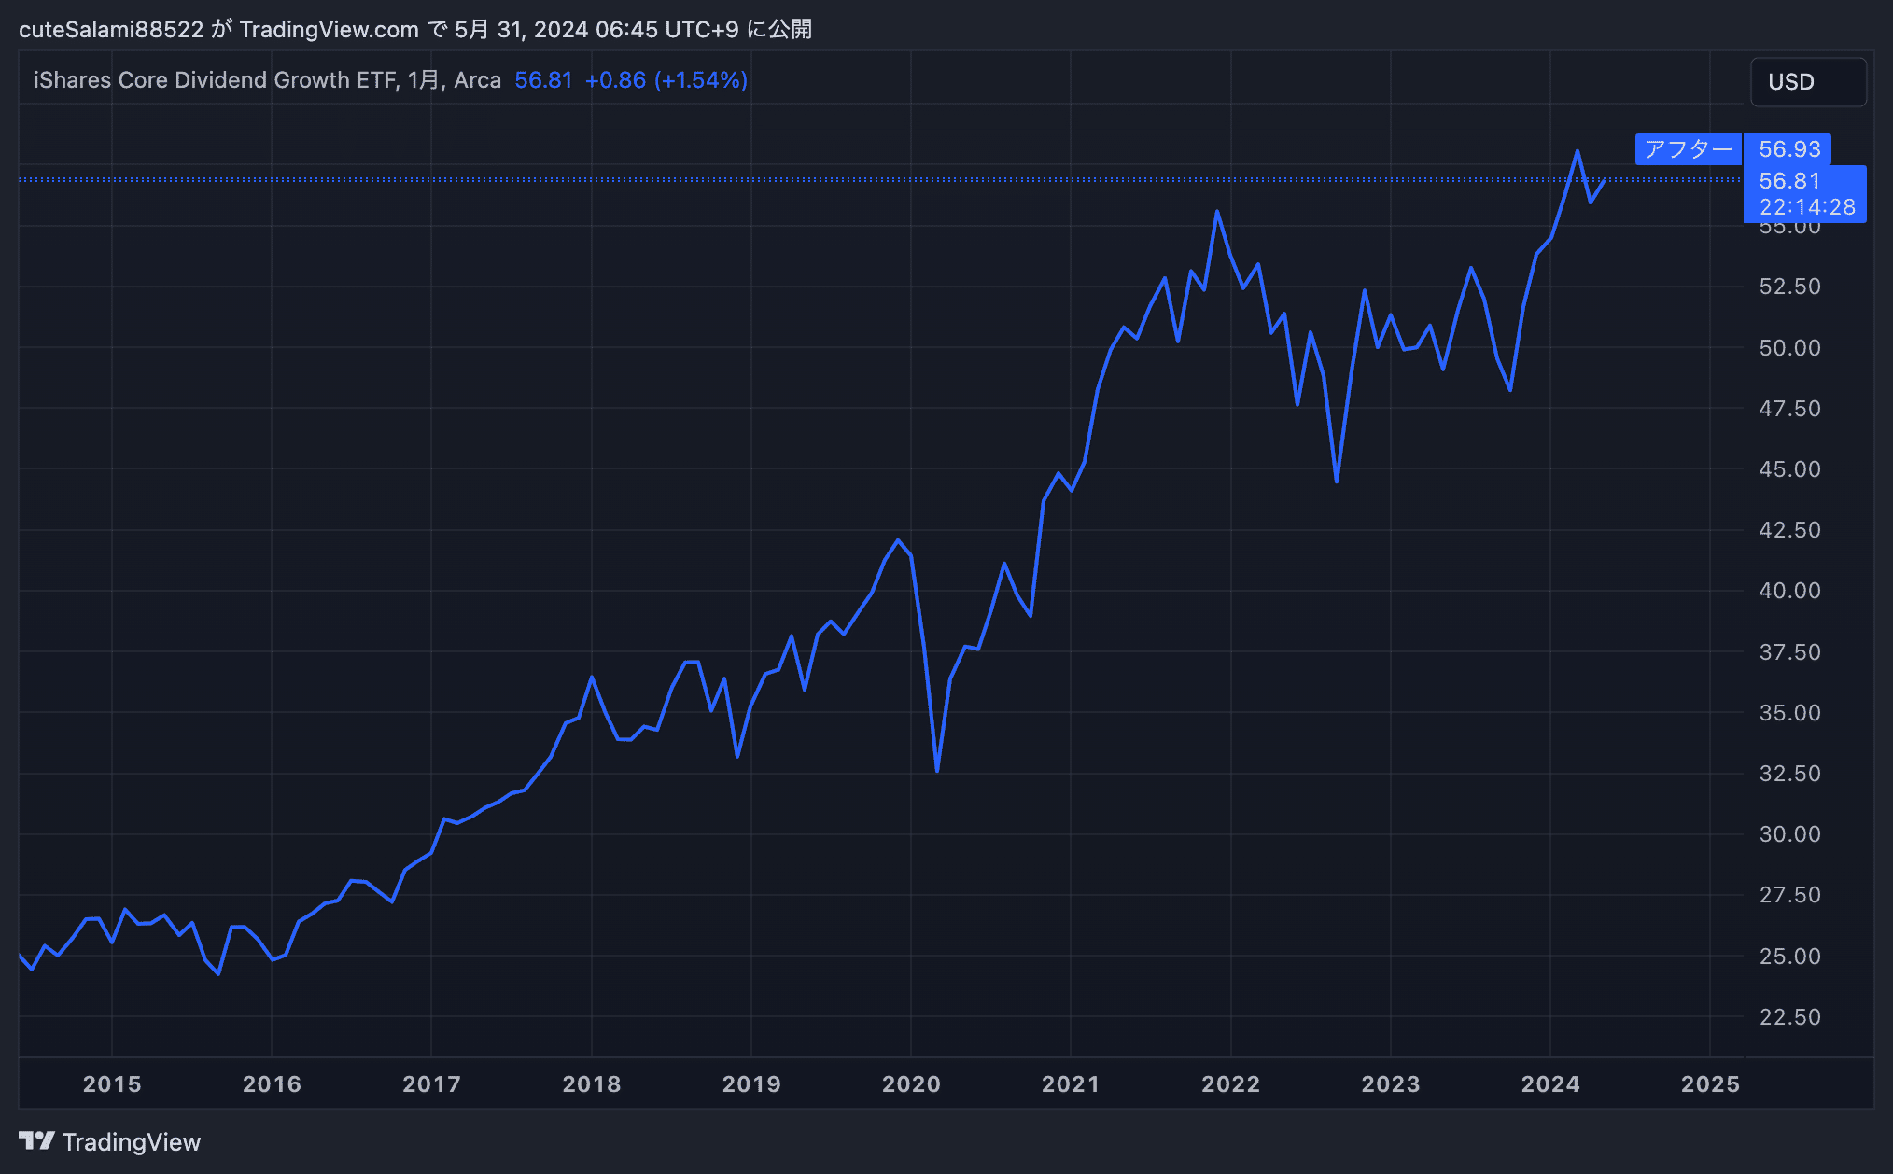Image resolution: width=1893 pixels, height=1174 pixels.
Task: Click the 56.93 after-hours price tag
Action: (1788, 149)
